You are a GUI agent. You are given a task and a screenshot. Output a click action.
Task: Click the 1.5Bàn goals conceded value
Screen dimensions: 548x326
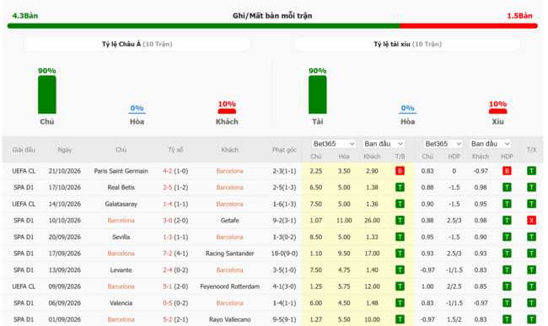pyautogui.click(x=519, y=16)
